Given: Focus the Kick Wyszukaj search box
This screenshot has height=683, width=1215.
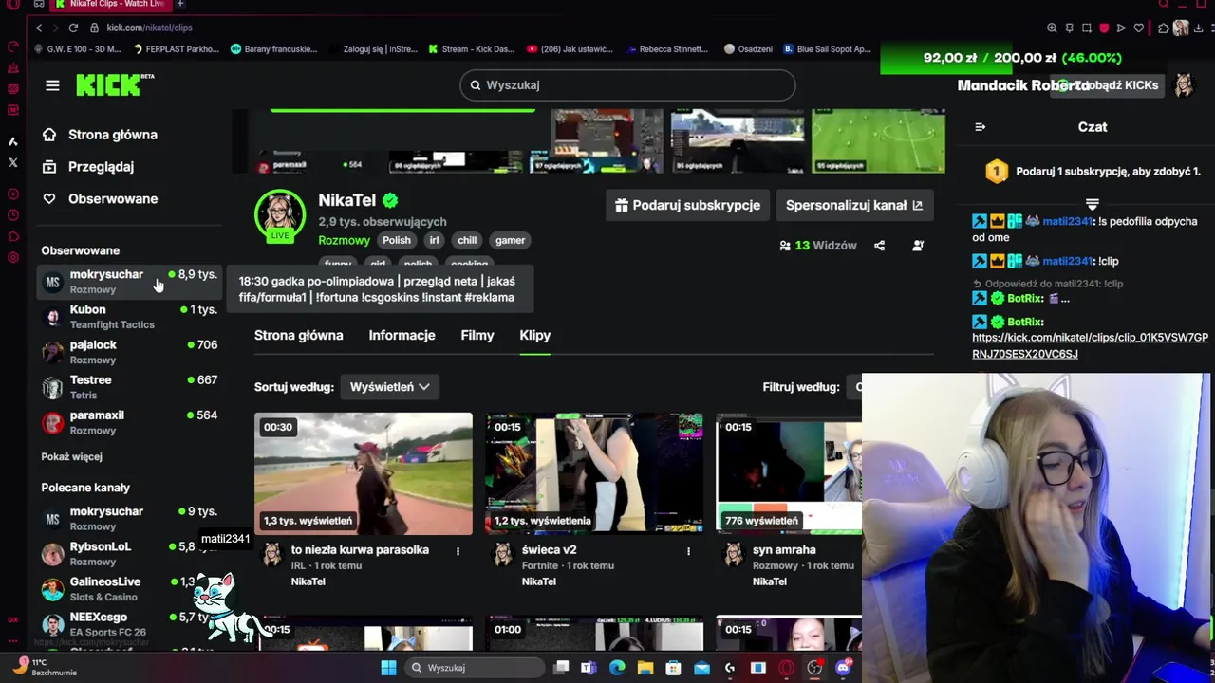Looking at the screenshot, I should coord(627,85).
